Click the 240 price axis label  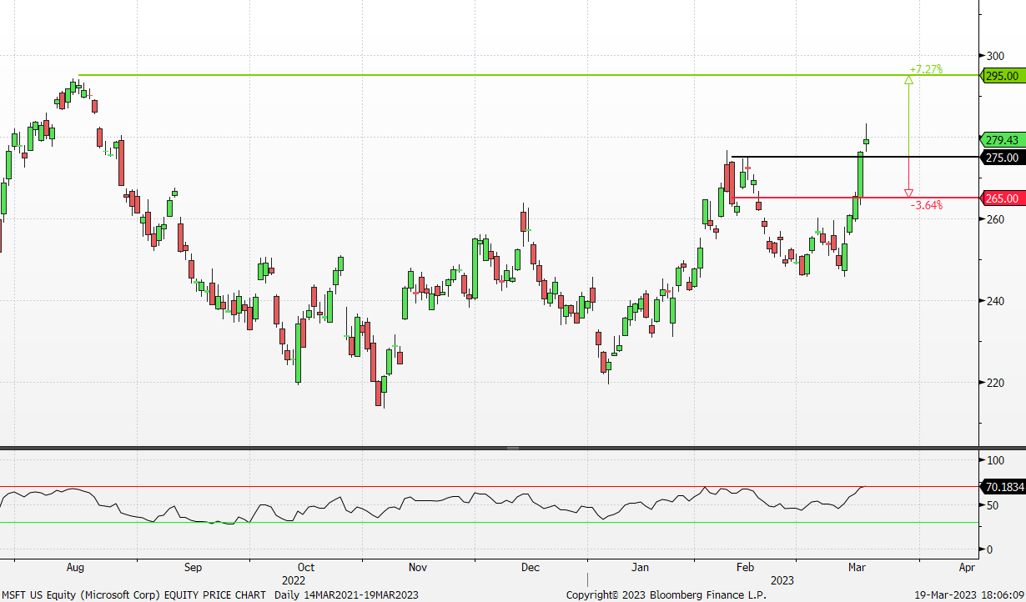pyautogui.click(x=995, y=301)
